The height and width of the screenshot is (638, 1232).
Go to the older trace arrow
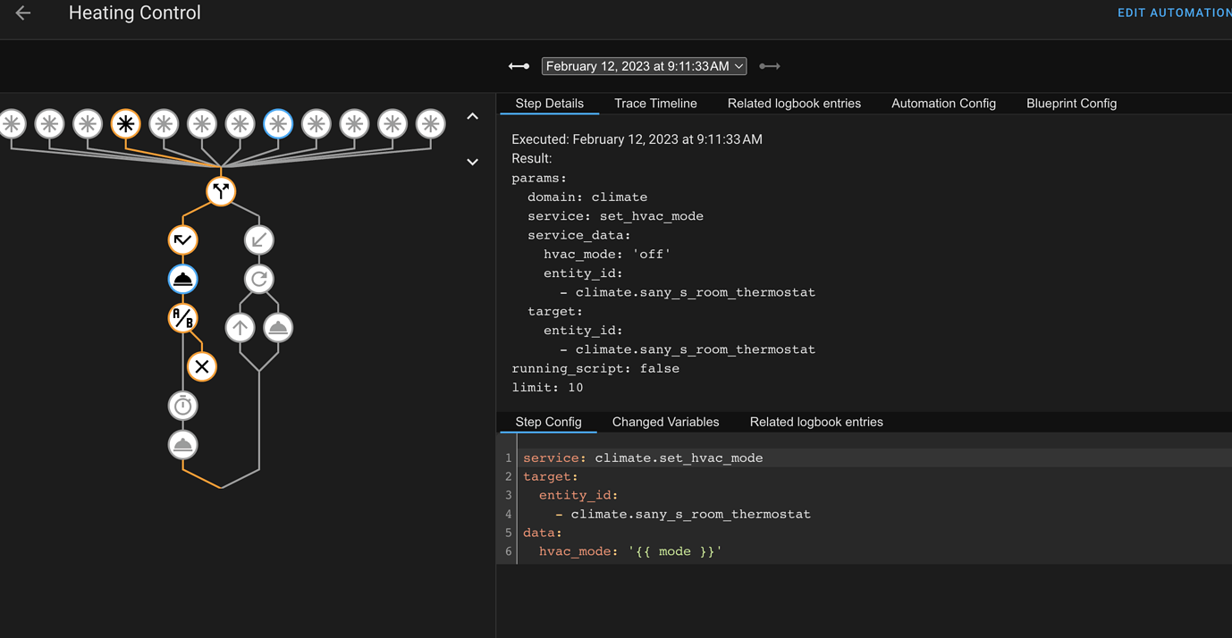pos(519,66)
